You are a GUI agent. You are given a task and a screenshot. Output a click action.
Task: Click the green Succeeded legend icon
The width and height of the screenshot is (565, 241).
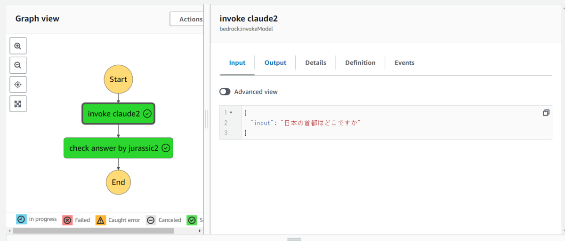[192, 220]
